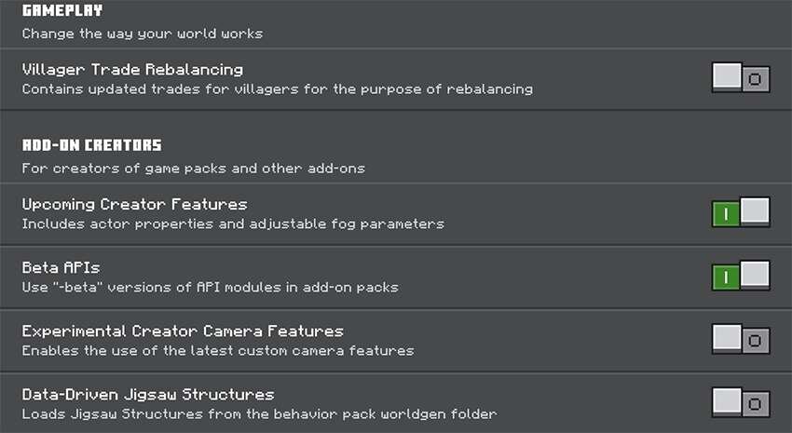
Task: Click the Villager Trade Rebalancing title
Action: (x=132, y=70)
